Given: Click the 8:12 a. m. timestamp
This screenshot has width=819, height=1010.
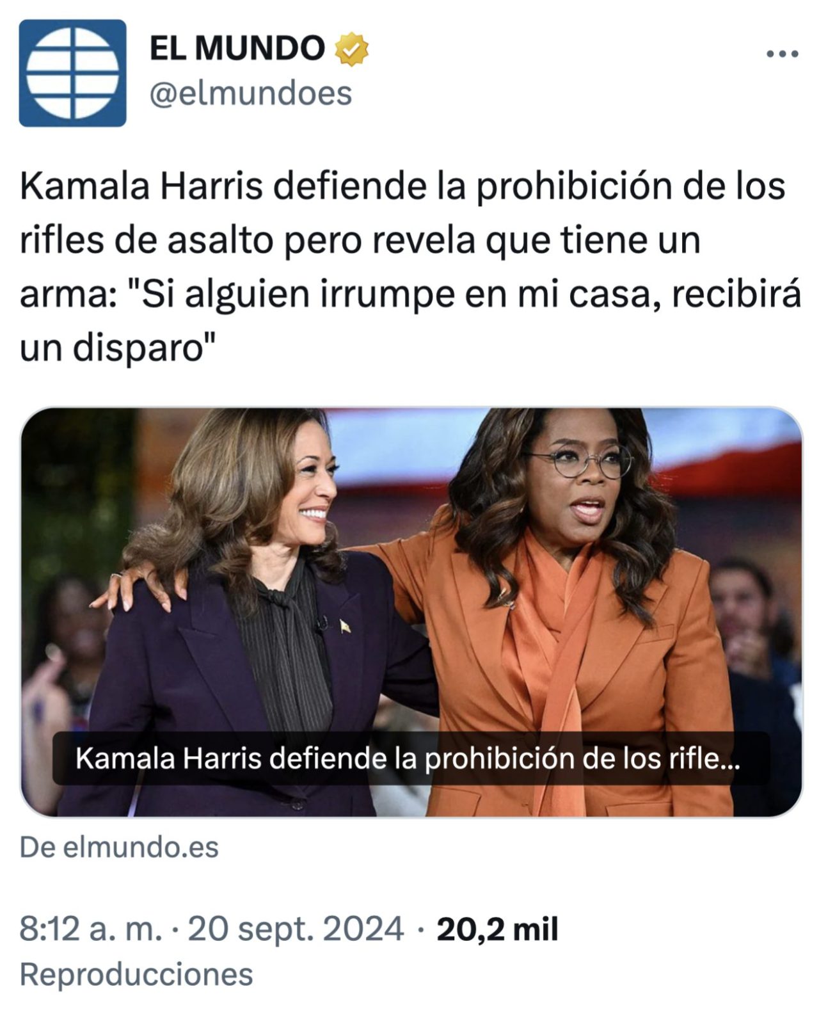Looking at the screenshot, I should [x=90, y=929].
